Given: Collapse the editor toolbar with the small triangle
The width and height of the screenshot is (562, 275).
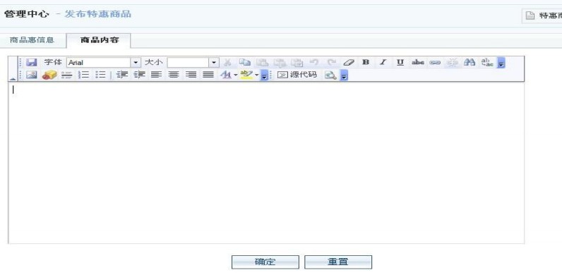Looking at the screenshot, I should pyautogui.click(x=13, y=78).
